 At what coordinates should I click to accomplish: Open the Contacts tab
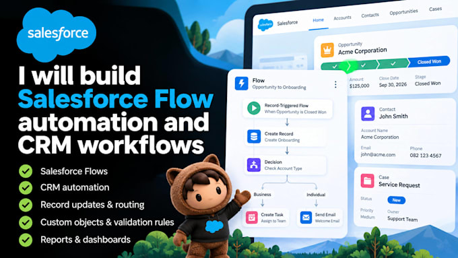[x=370, y=15]
